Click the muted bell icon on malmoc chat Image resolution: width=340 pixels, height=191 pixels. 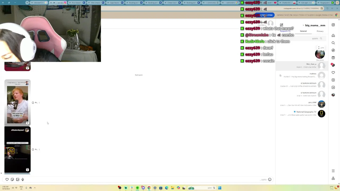point(280,76)
